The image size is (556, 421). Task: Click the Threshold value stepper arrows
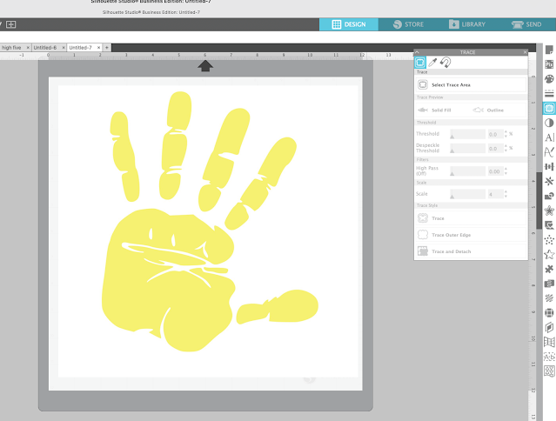point(506,134)
